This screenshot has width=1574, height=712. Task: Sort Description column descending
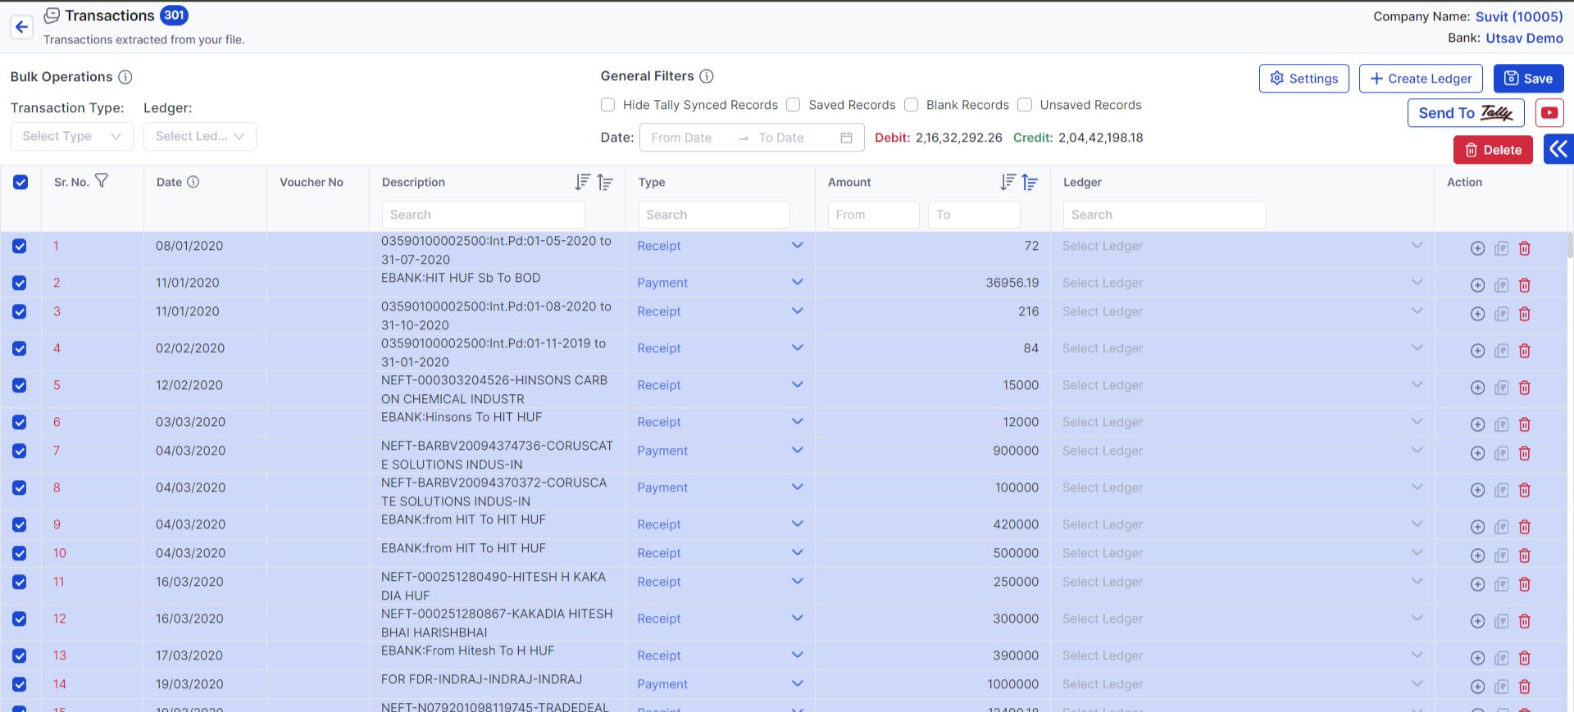tap(582, 182)
